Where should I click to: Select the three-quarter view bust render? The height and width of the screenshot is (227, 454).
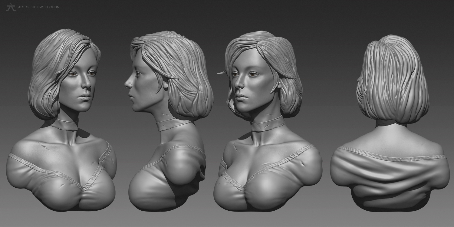pyautogui.click(x=268, y=120)
